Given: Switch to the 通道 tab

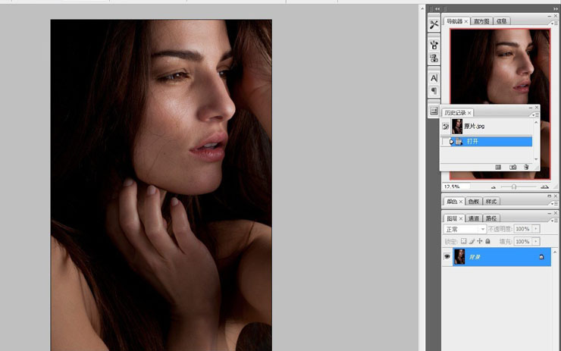Looking at the screenshot, I should coord(474,218).
